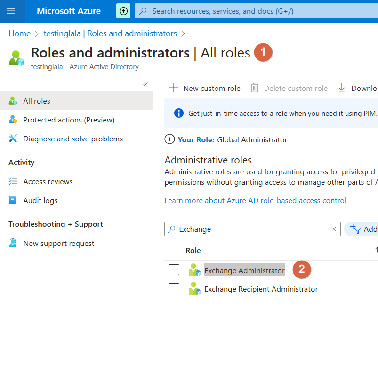Click the info icon beside Your Role
Viewport: 378px width, 375px height.
click(169, 139)
